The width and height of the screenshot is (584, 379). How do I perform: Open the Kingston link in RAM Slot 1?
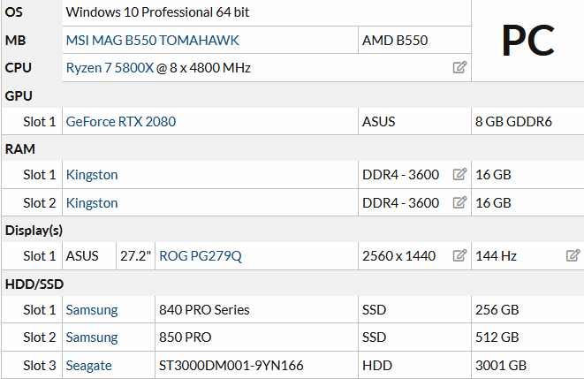pyautogui.click(x=92, y=175)
